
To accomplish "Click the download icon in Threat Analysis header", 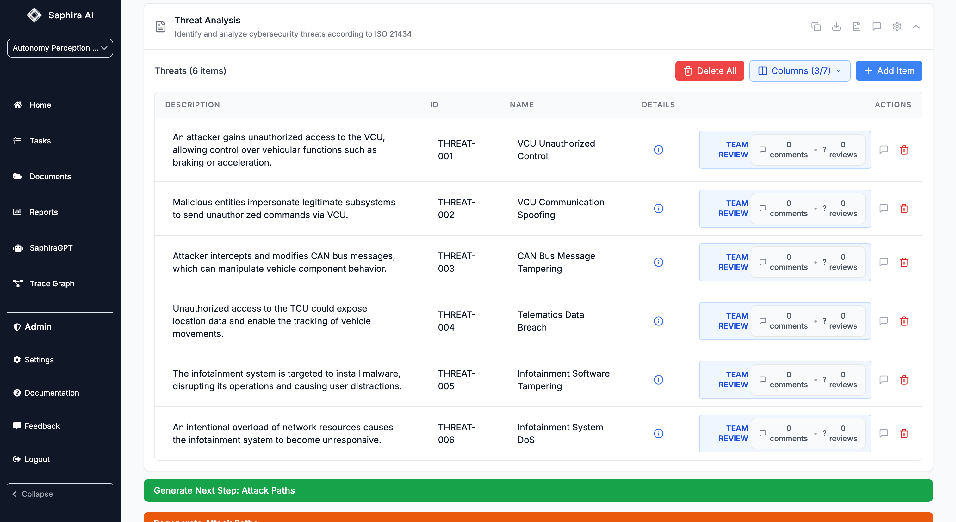I will pos(836,27).
